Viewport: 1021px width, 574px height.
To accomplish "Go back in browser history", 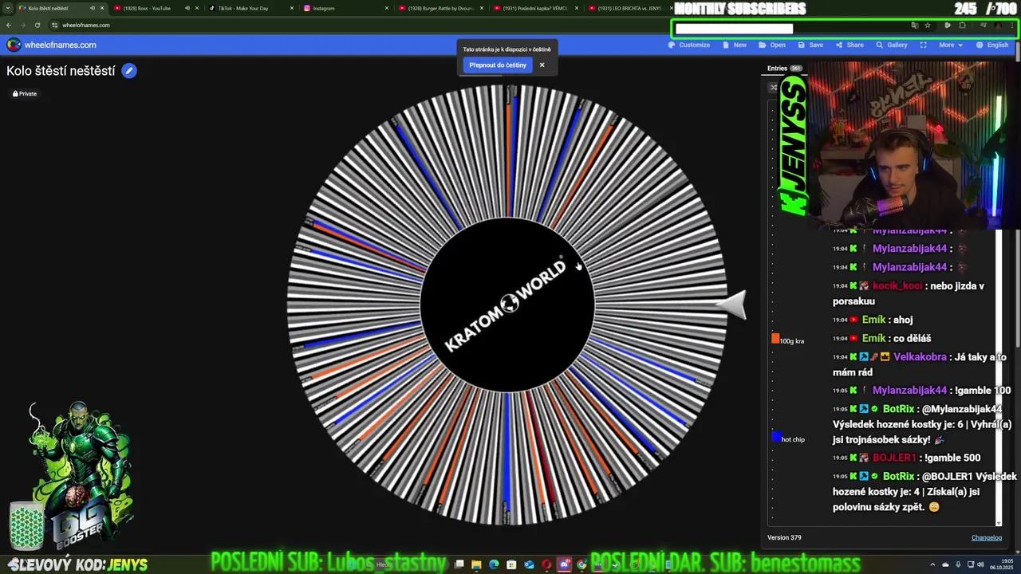I will pyautogui.click(x=10, y=25).
